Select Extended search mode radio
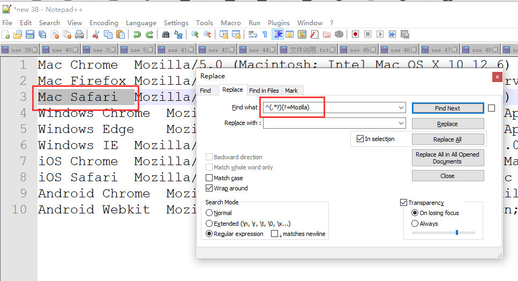 tap(209, 224)
